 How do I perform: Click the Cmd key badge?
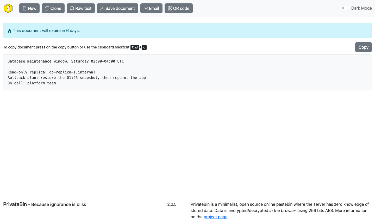(x=135, y=47)
